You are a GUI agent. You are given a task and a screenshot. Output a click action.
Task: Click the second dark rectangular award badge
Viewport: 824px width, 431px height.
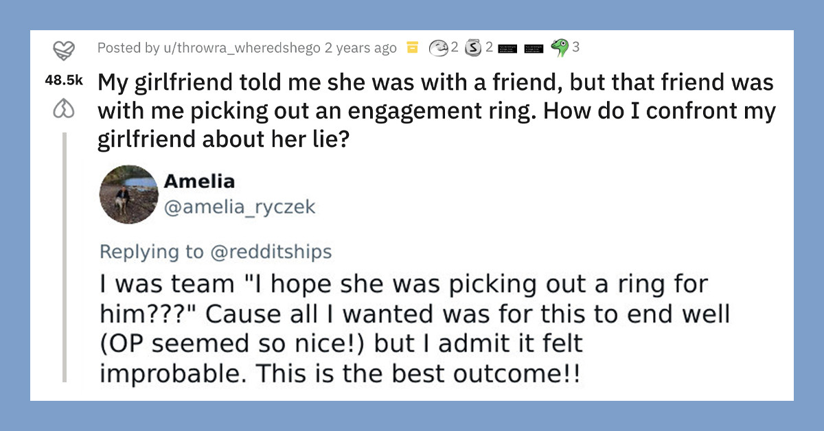click(x=534, y=48)
